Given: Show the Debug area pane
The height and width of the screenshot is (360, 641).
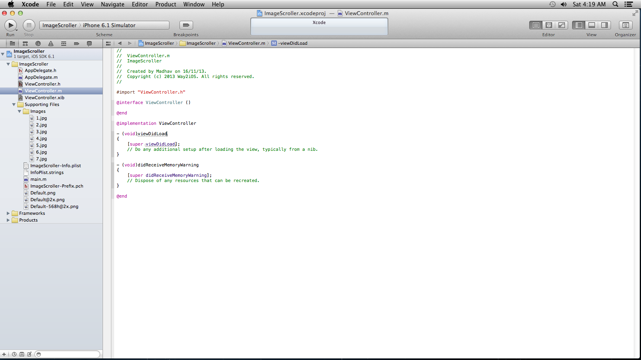Looking at the screenshot, I should (x=592, y=25).
